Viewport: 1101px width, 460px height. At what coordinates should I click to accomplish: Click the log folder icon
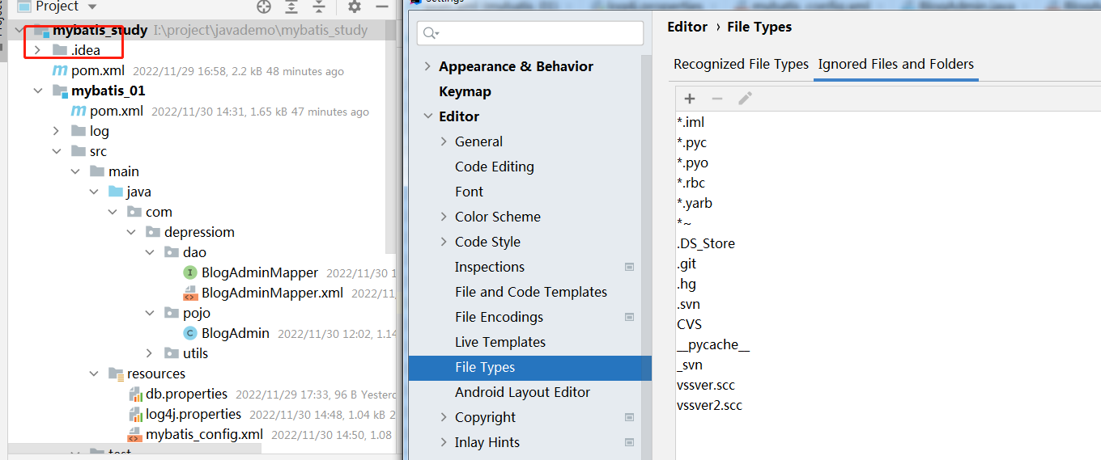click(79, 131)
